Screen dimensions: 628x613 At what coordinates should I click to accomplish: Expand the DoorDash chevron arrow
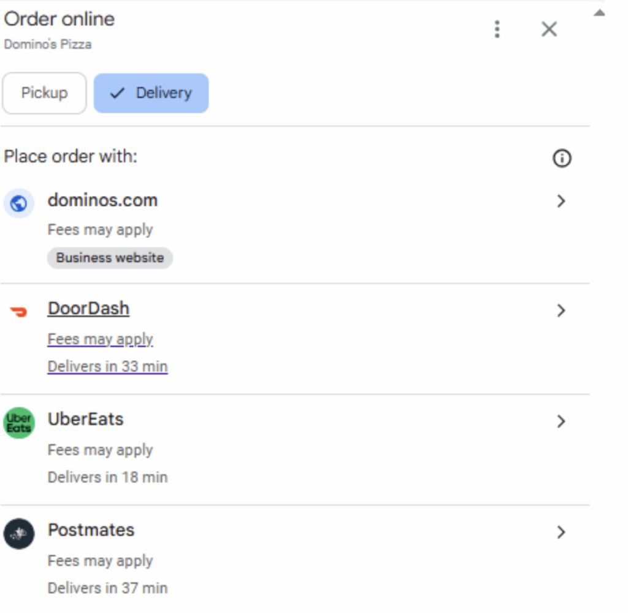click(561, 310)
